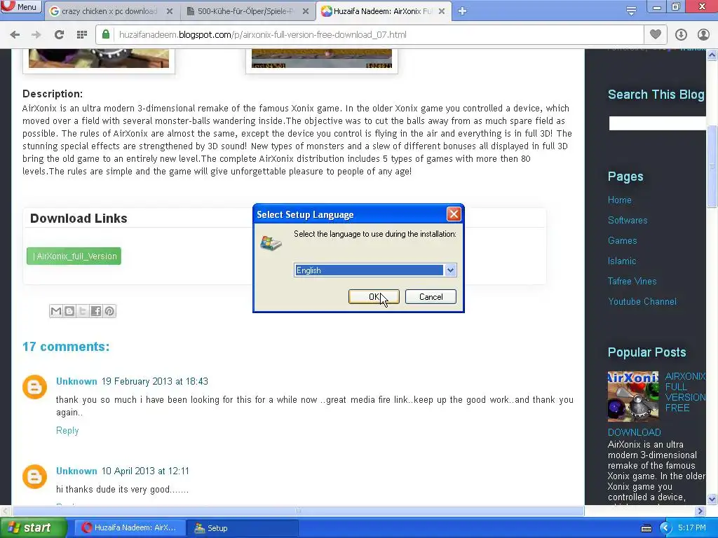
Task: Click the 17 comments heading
Action: (66, 346)
